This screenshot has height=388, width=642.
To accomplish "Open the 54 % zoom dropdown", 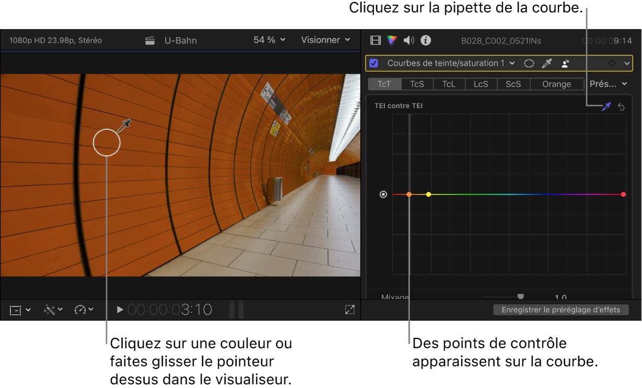I will pyautogui.click(x=270, y=40).
